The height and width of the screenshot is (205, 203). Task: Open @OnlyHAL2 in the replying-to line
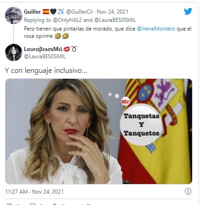tap(67, 20)
